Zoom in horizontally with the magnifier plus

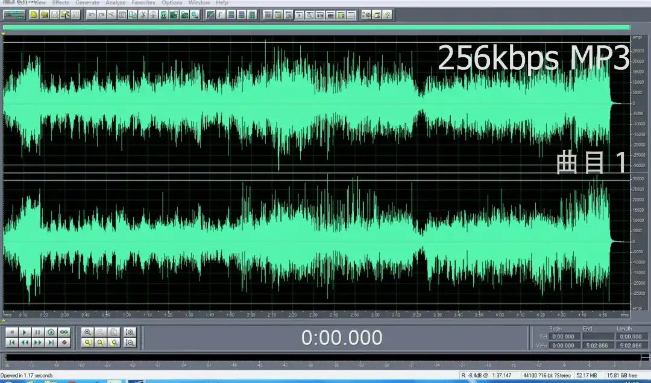coord(87,332)
